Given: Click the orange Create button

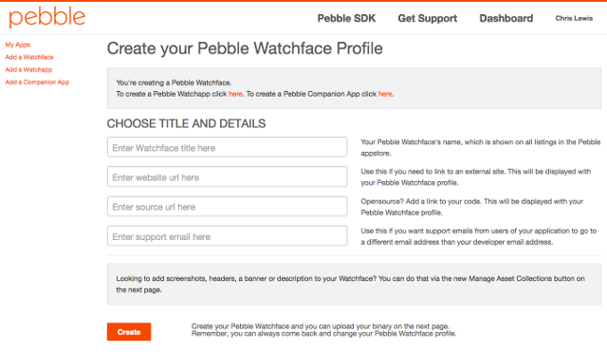Looking at the screenshot, I should click(x=129, y=332).
